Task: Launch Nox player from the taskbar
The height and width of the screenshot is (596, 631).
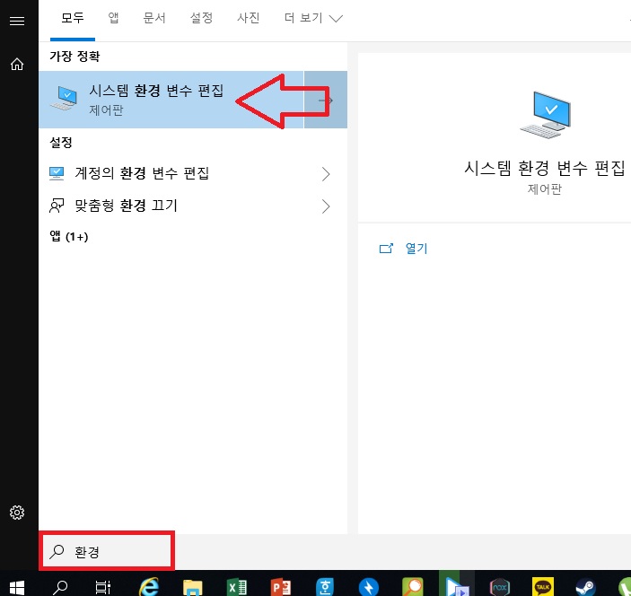Action: [500, 588]
